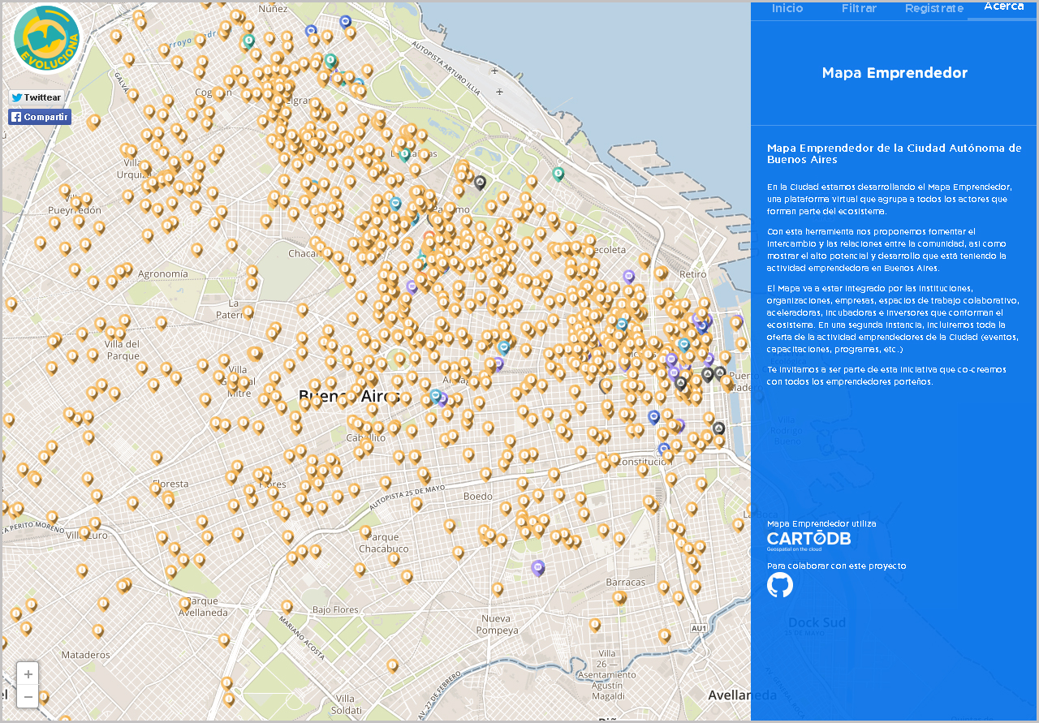Select green dollar marker south-west of Núñez label
Screen dimensions: 1039x723
coord(248,41)
